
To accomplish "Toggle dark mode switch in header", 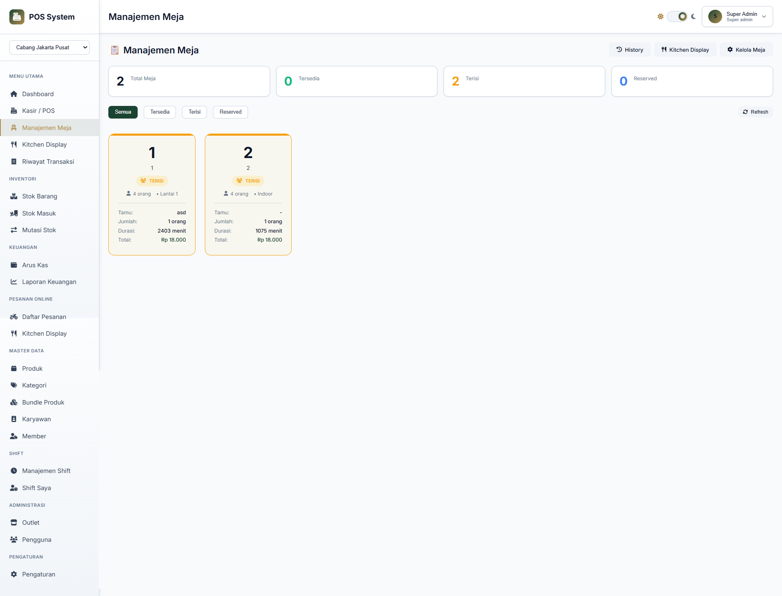I will coord(677,16).
